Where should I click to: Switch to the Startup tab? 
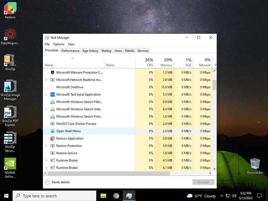pyautogui.click(x=107, y=51)
